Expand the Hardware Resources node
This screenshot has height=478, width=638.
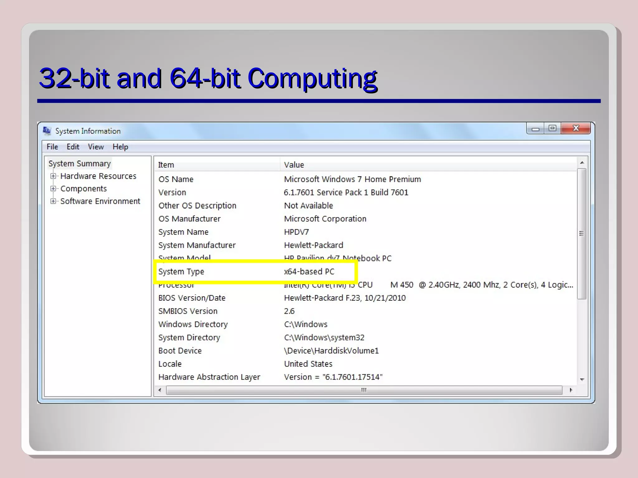pyautogui.click(x=53, y=176)
